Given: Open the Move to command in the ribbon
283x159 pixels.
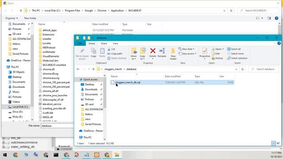Looking at the screenshot, I should point(134,54).
